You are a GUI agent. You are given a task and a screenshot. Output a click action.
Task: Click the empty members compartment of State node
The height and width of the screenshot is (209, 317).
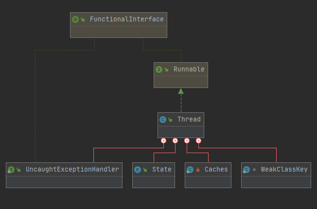(154, 182)
